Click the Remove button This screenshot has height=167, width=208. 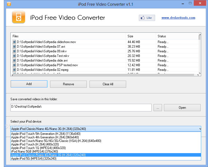point(68,84)
